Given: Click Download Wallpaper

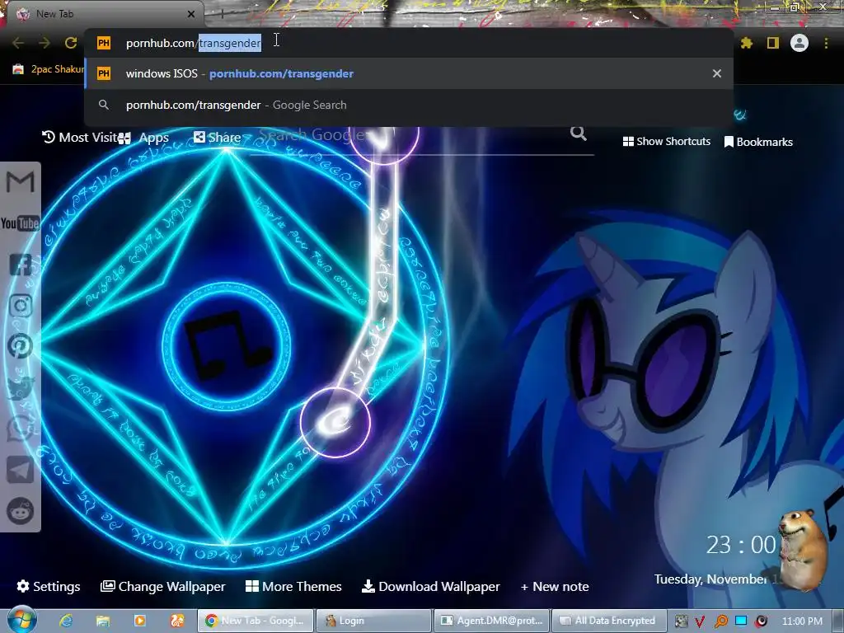Looking at the screenshot, I should 430,586.
